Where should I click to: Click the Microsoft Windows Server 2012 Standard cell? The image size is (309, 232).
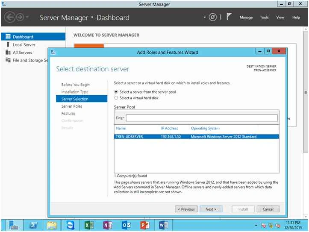pos(224,136)
